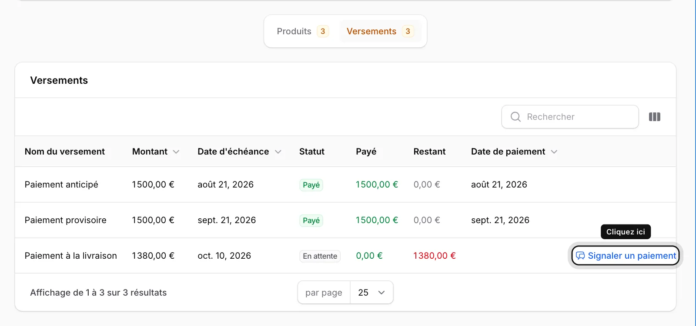Viewport: 696px width, 326px height.
Task: Click the oct. 10, 2026 due date
Action: [x=224, y=256]
